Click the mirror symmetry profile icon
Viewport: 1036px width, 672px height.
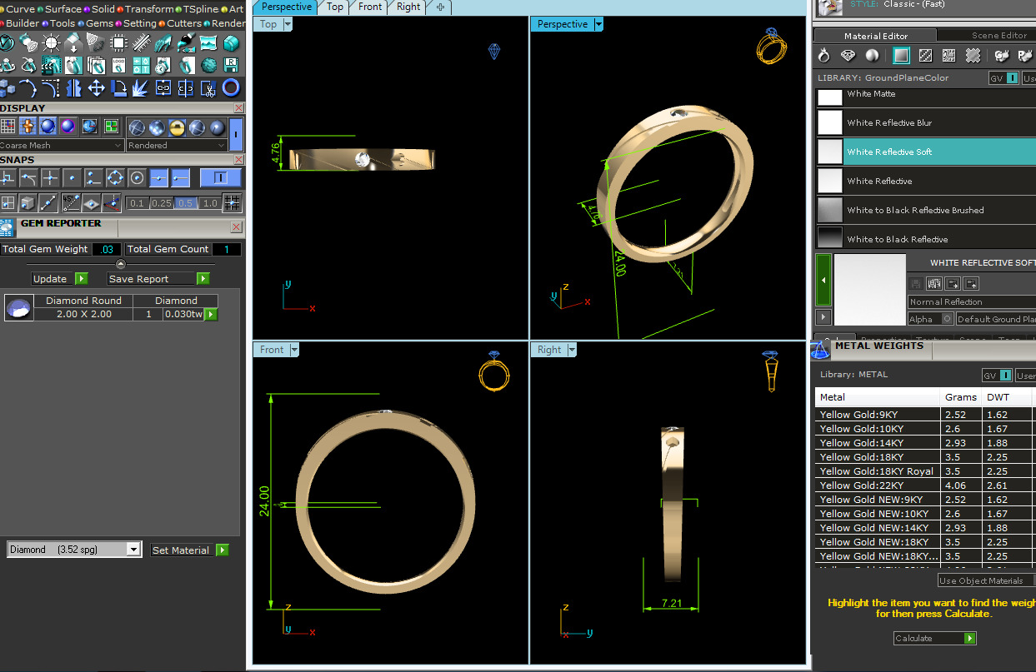coord(74,87)
